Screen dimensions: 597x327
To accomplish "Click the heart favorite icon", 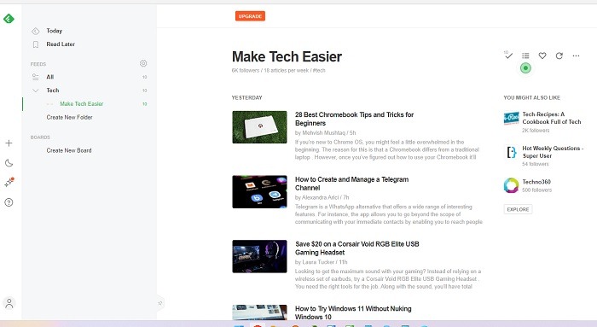I will pos(542,55).
